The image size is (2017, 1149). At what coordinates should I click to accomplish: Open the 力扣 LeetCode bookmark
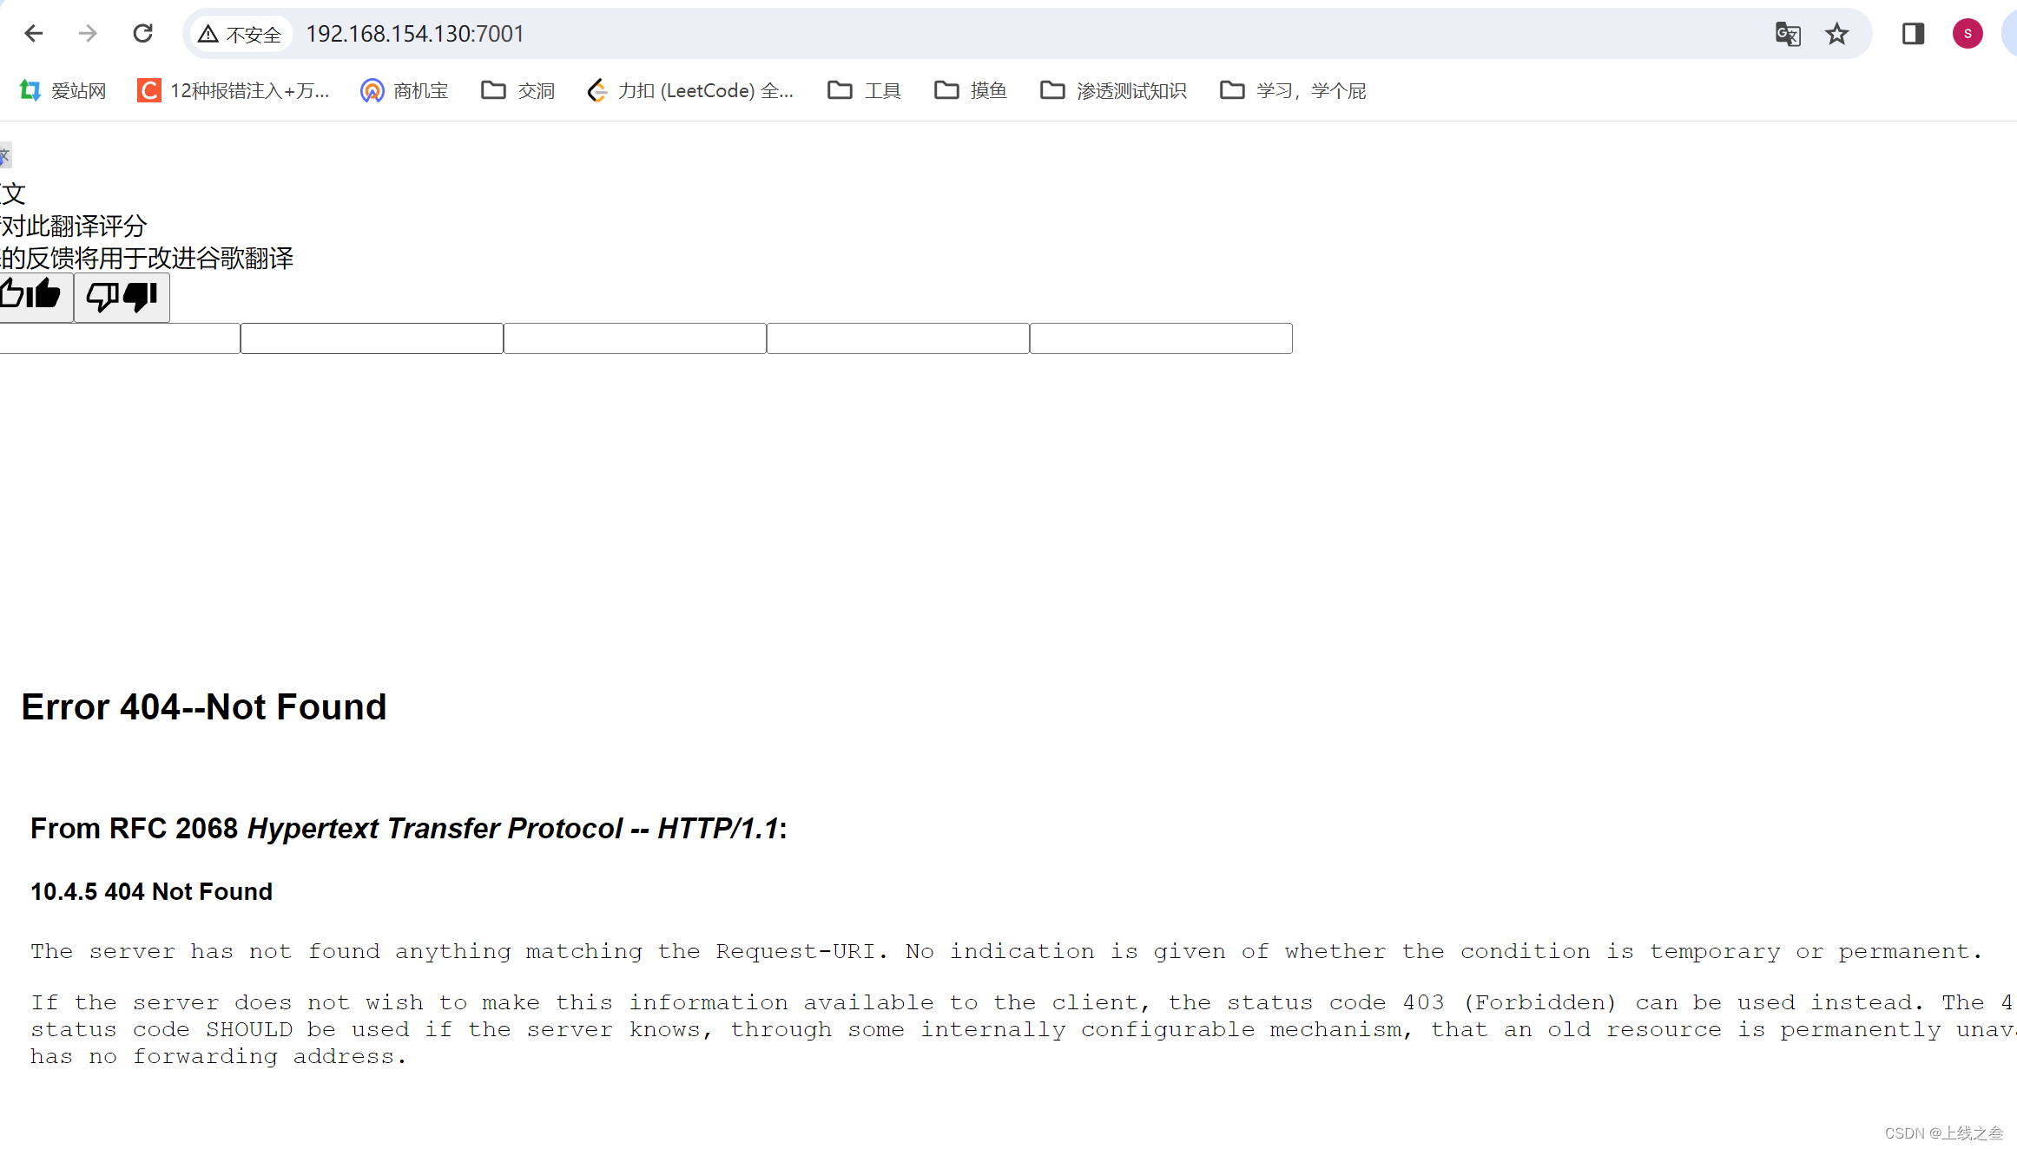click(690, 90)
